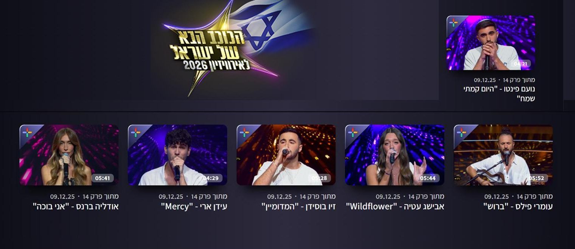Click the plus badge on the אבישג עטיה video

(x=353, y=132)
